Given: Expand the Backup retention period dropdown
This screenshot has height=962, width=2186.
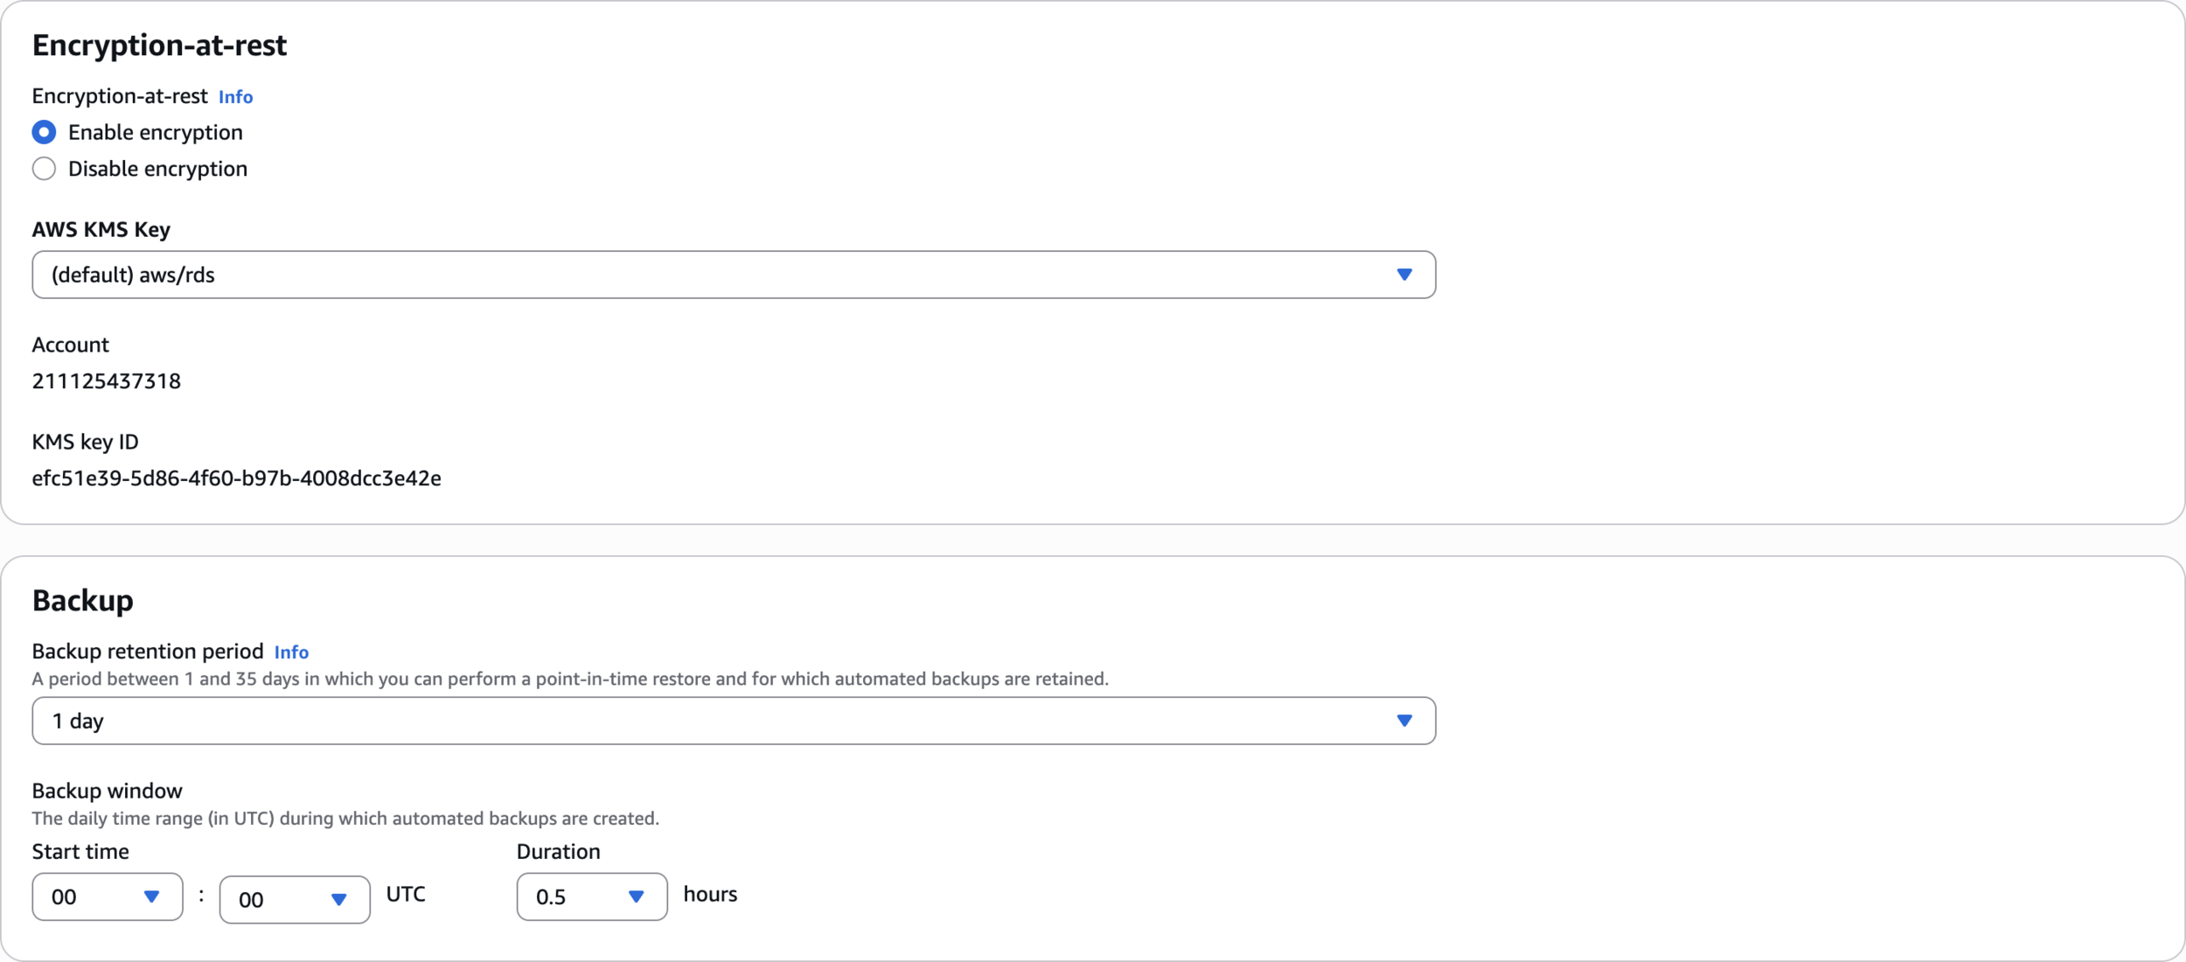Looking at the screenshot, I should point(733,721).
